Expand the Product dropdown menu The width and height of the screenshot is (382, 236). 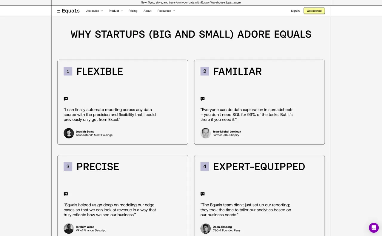point(115,11)
